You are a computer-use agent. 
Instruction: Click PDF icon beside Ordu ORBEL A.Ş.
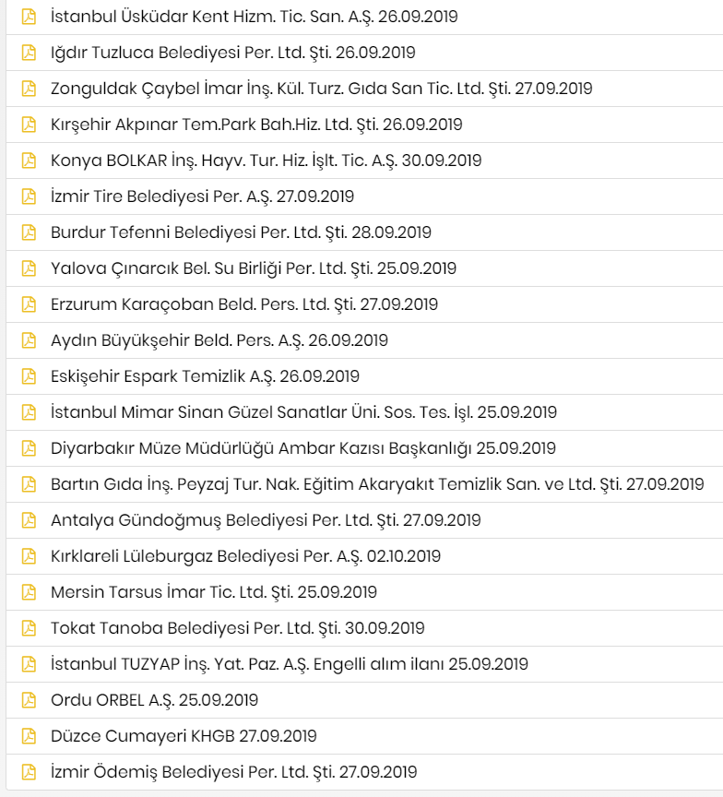(29, 700)
